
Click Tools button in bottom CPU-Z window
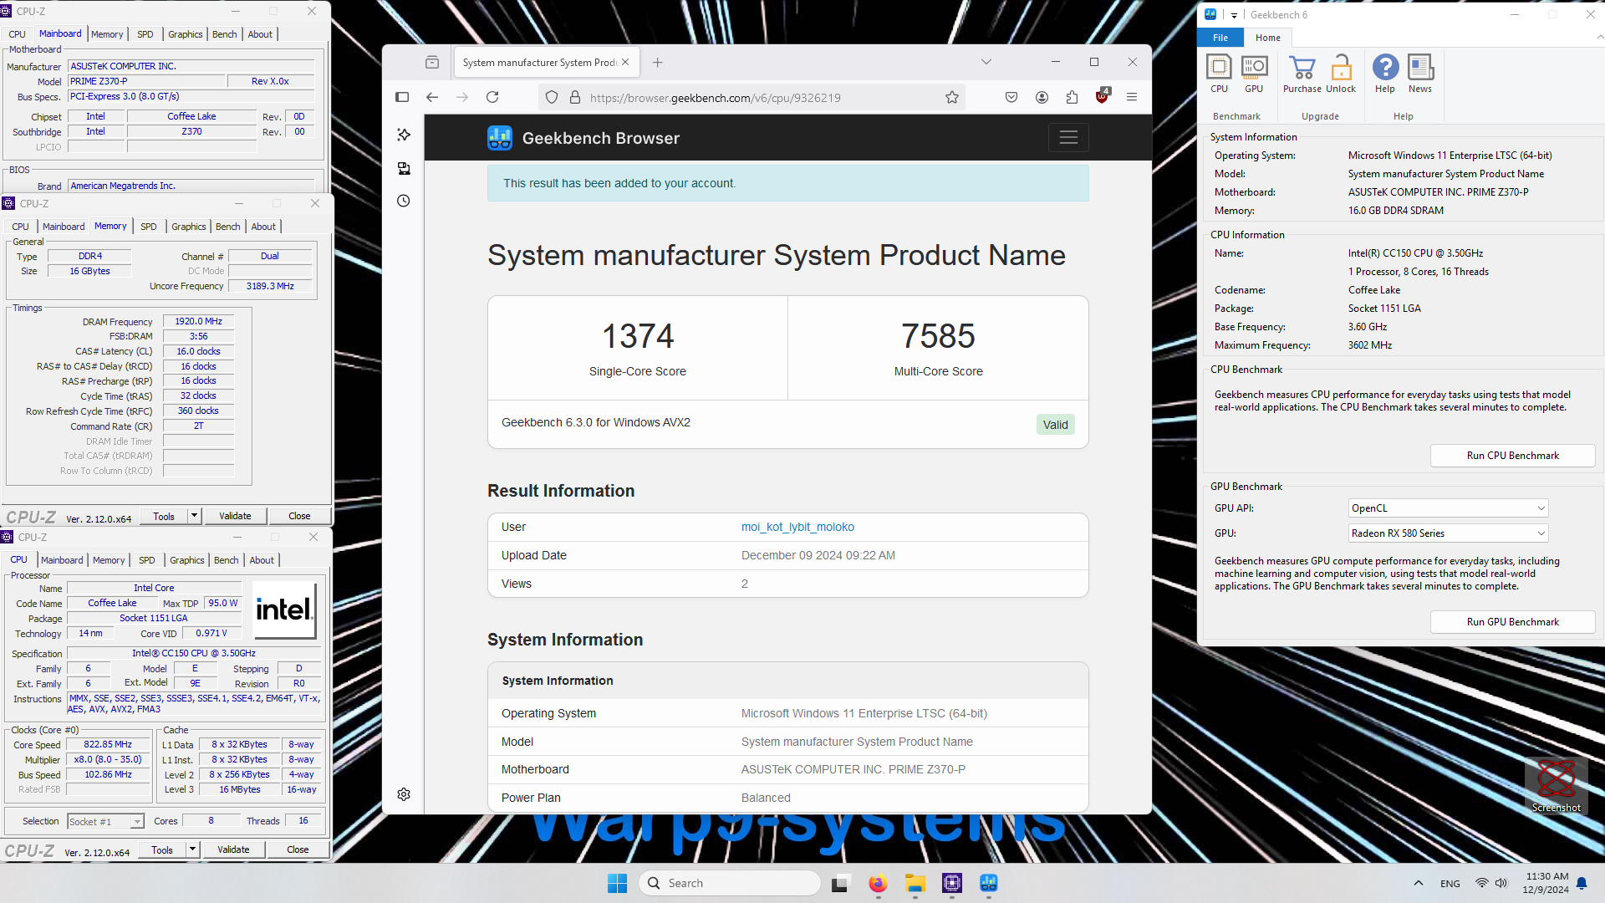162,849
